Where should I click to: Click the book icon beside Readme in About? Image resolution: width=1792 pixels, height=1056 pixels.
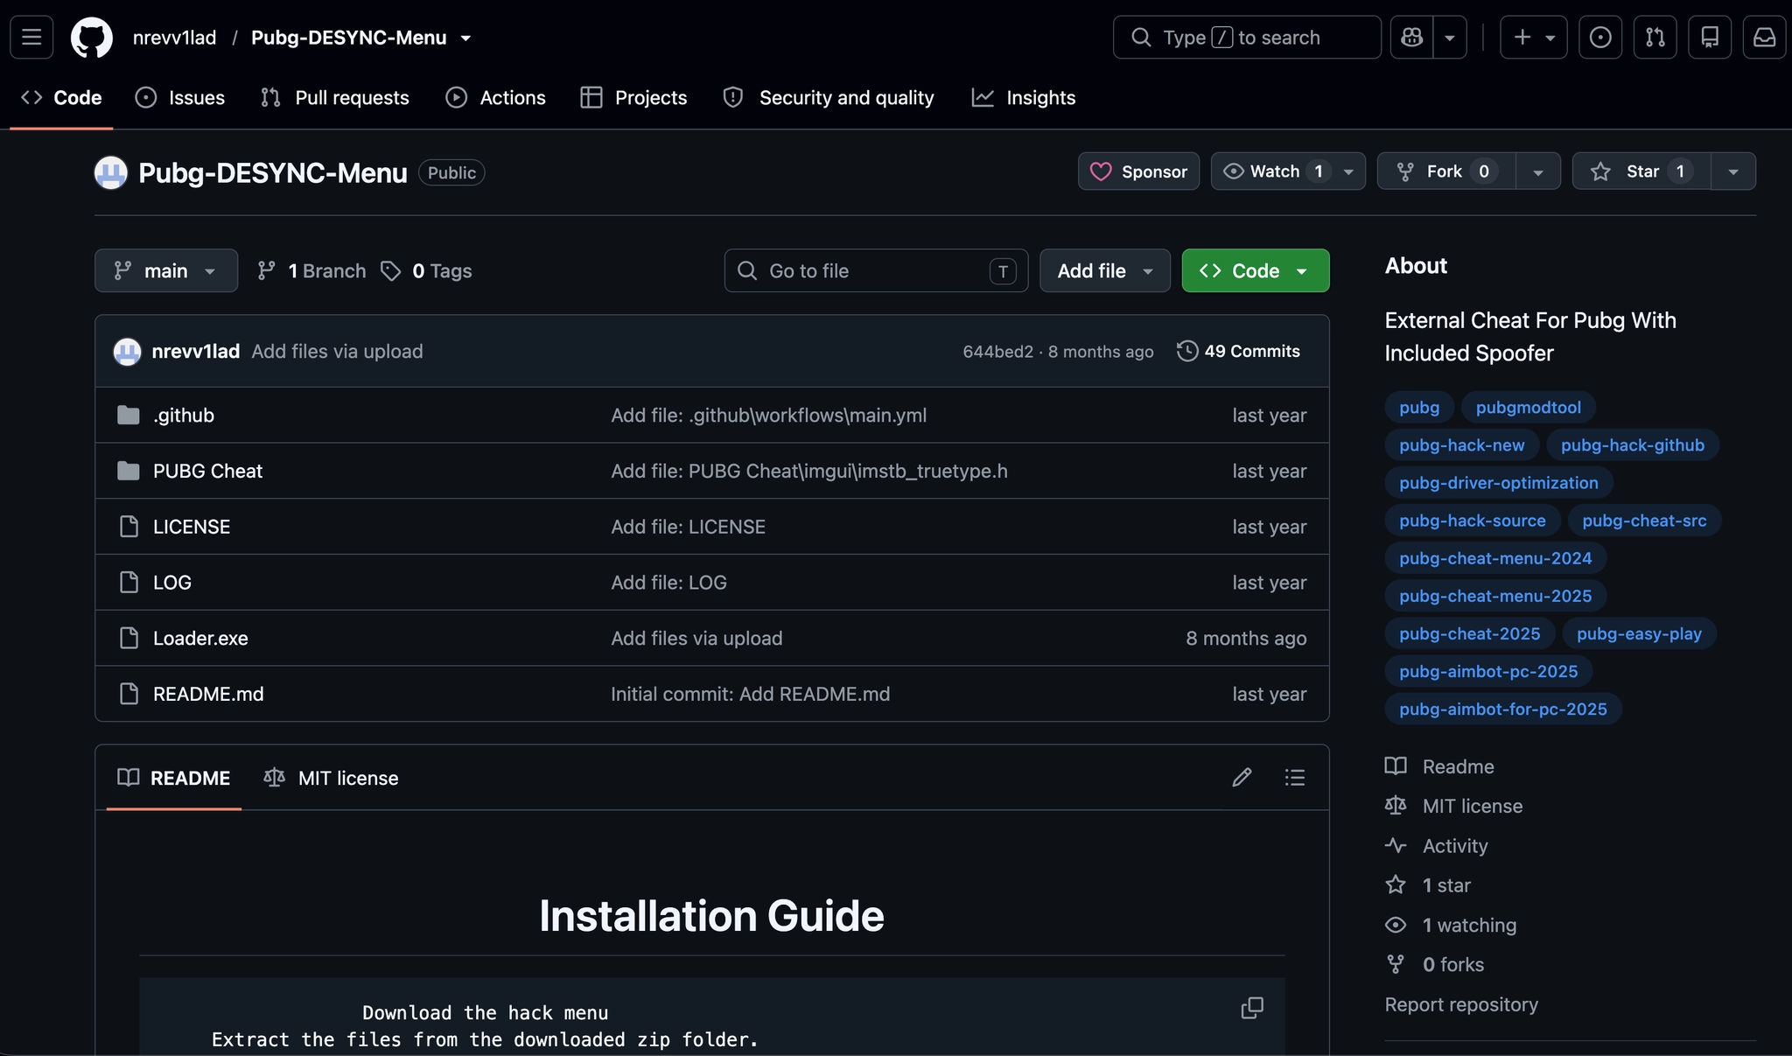coord(1396,766)
